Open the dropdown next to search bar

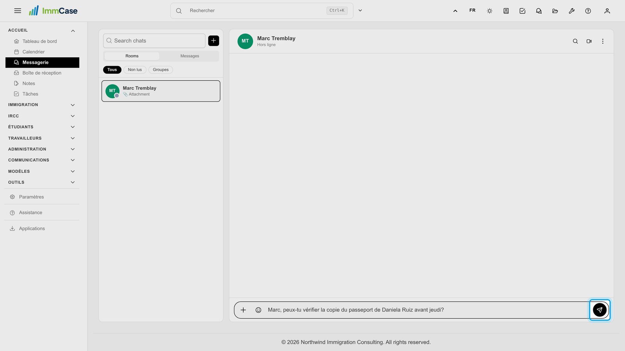360,11
